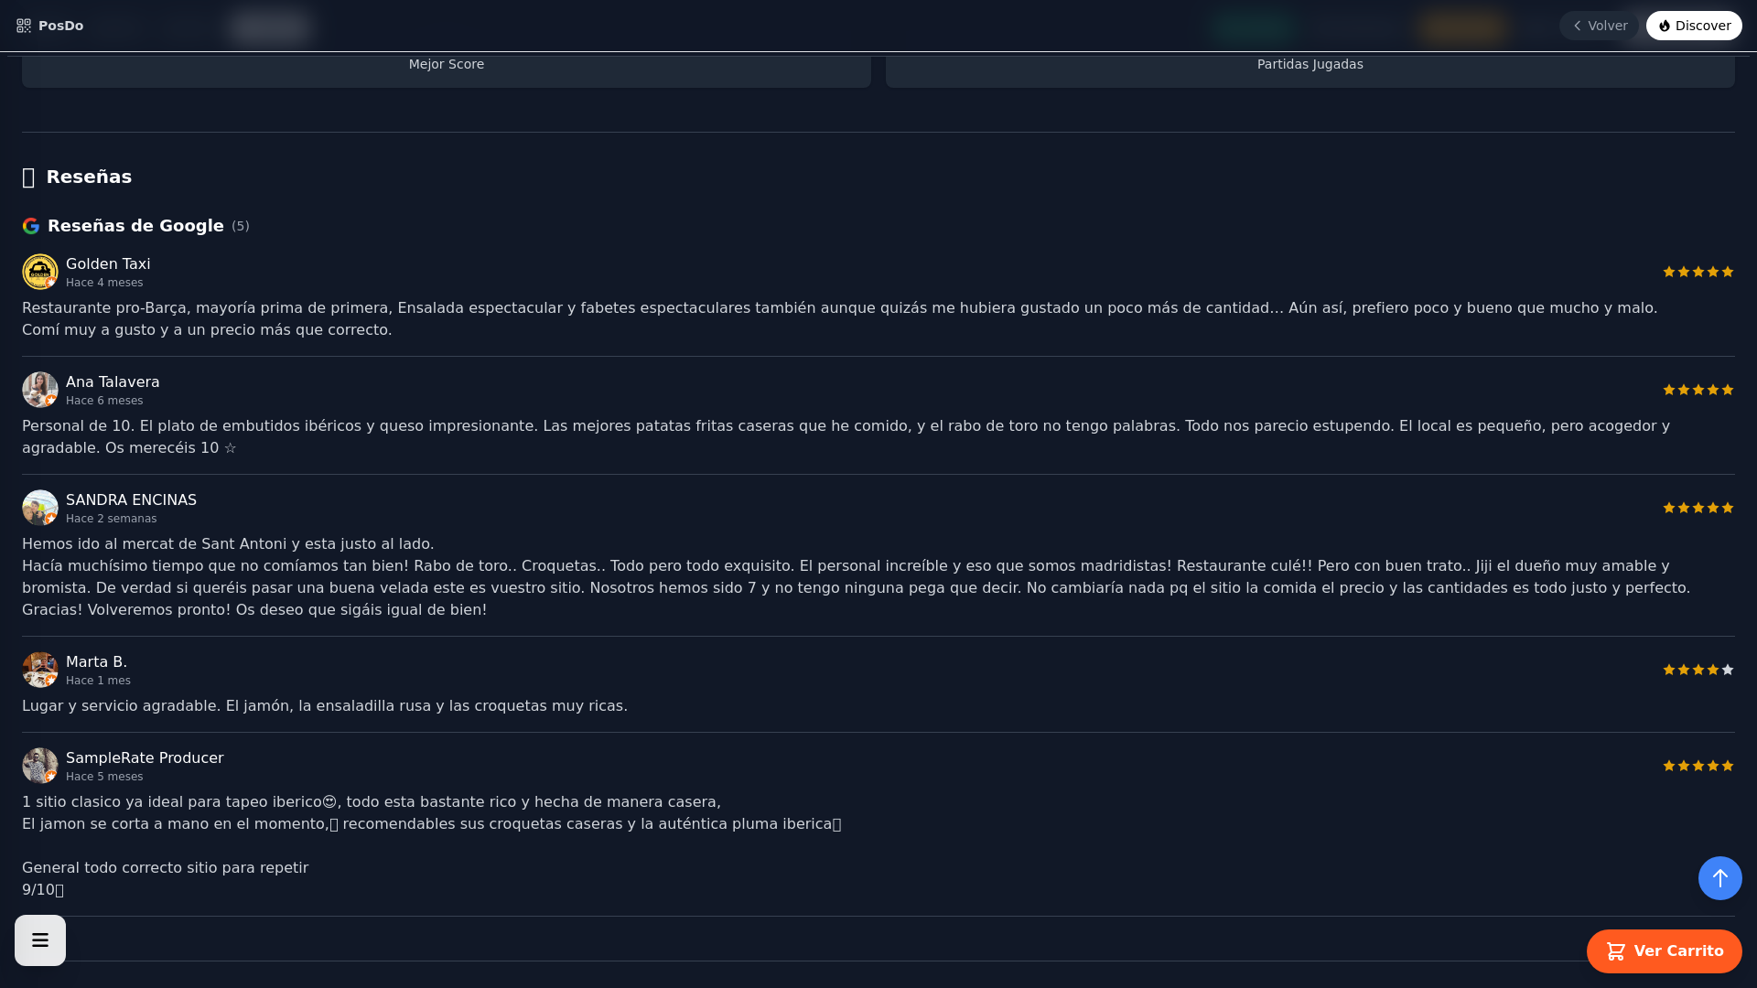Click Marta B.'s four-star rating
Screen dimensions: 1757x988
tap(1698, 670)
